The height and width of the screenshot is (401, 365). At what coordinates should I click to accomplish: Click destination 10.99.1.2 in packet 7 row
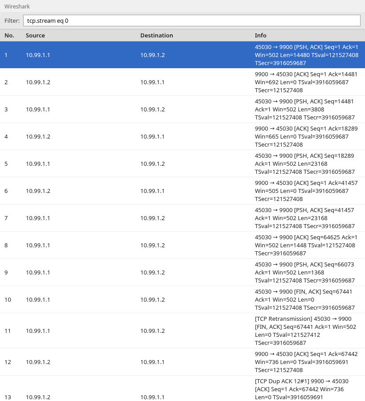coord(153,218)
